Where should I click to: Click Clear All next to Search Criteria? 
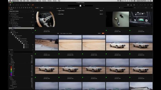(101, 10)
